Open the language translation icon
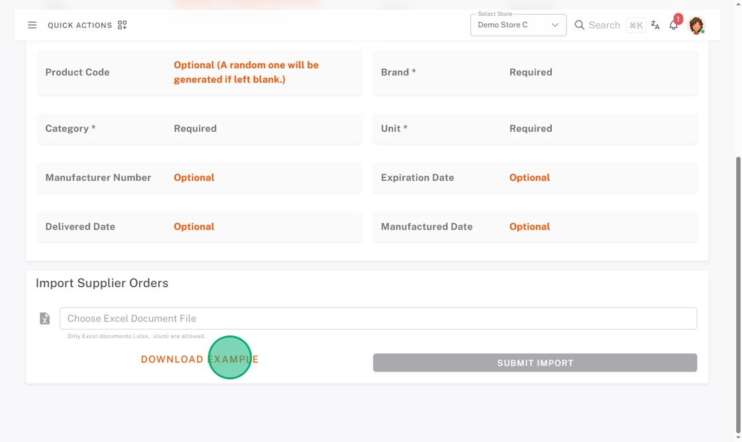Image resolution: width=742 pixels, height=442 pixels. point(655,25)
